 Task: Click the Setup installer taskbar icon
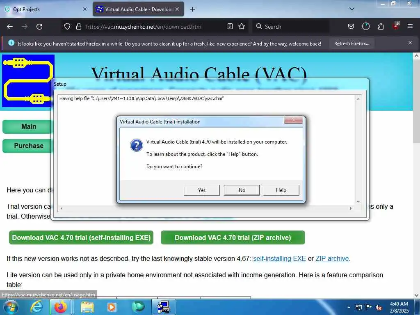point(164,307)
